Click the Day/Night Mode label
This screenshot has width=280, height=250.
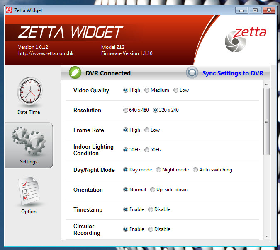(94, 170)
